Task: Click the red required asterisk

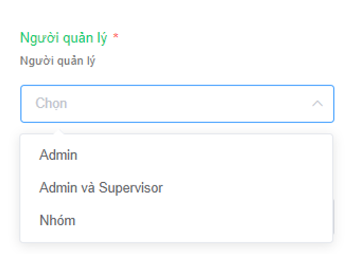Action: (x=115, y=38)
